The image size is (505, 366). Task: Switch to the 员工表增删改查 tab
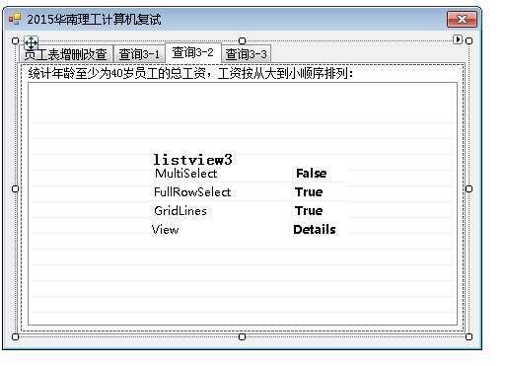pyautogui.click(x=66, y=54)
